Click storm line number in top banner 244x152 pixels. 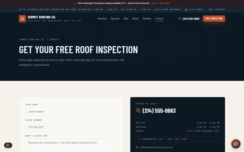[160, 3]
